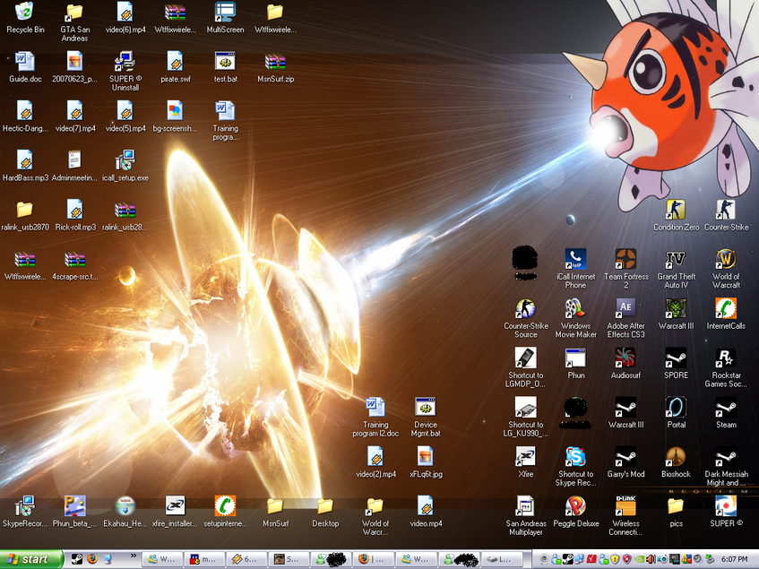
Task: Select the Steam desktop shortcut above Dark Messiah
Action: point(726,413)
